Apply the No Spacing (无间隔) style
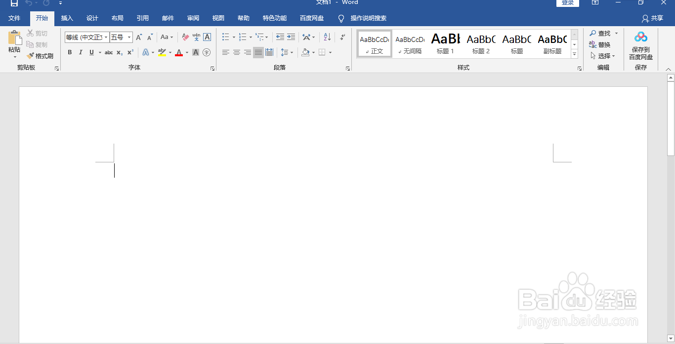The height and width of the screenshot is (344, 675). (x=410, y=43)
